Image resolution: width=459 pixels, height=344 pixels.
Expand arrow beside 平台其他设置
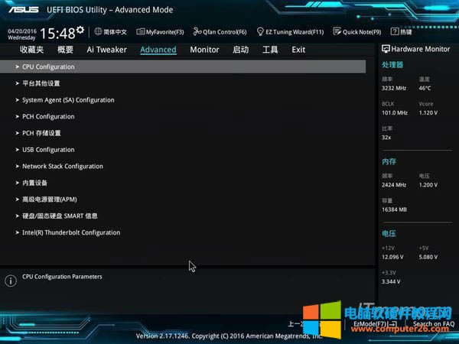tap(18, 83)
